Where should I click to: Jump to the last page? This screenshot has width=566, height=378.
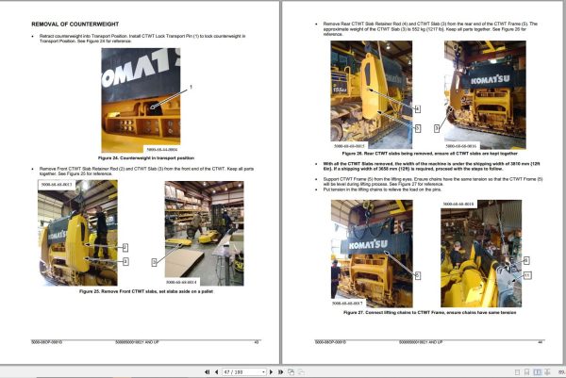coord(280,371)
